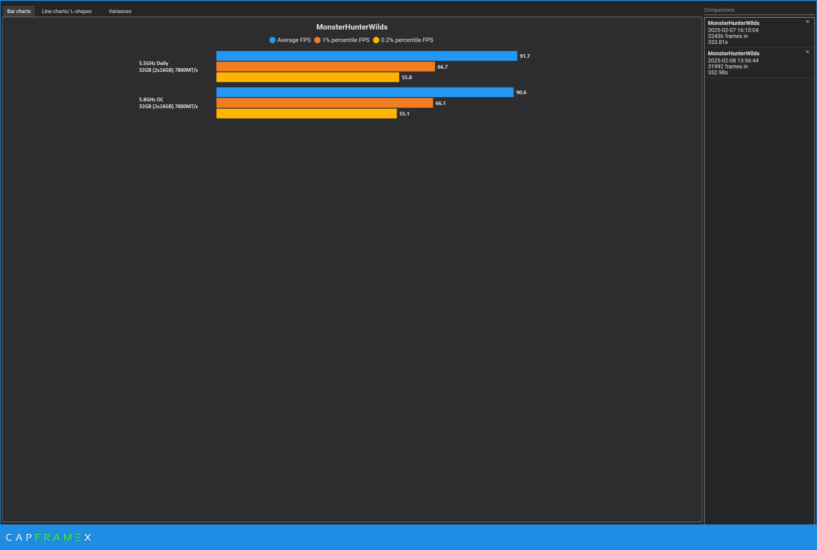Viewport: 817px width, 550px height.
Task: Click the CapFrameX logo
Action: (49, 537)
